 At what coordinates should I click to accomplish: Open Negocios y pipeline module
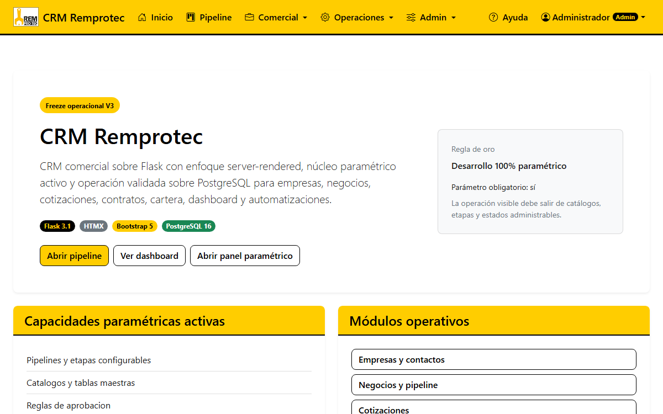click(494, 385)
